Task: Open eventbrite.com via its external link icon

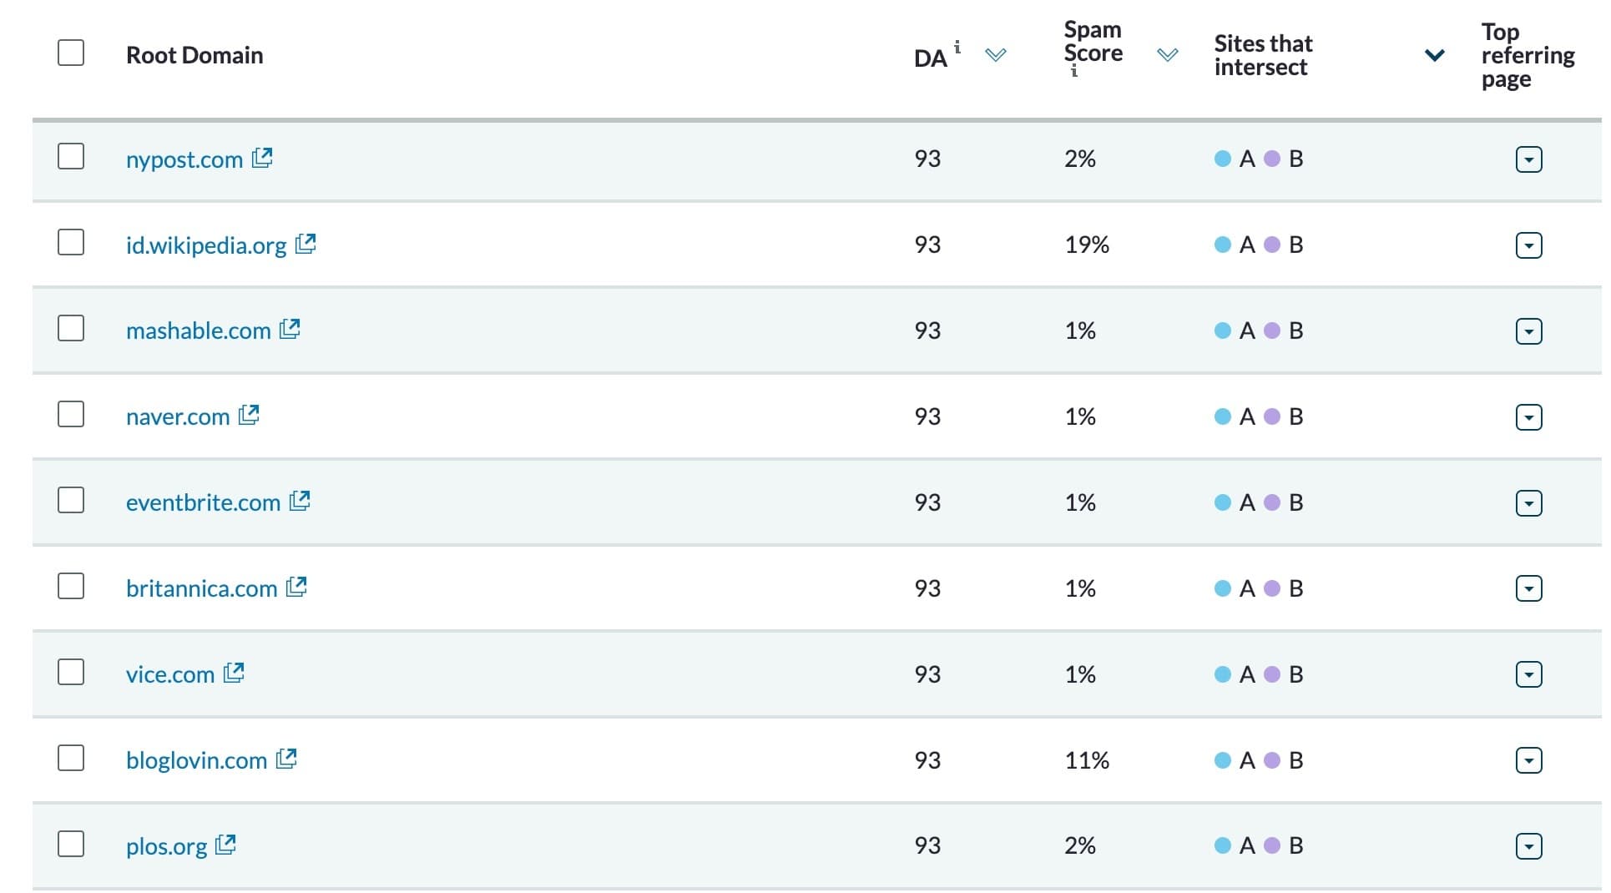Action: coord(300,501)
